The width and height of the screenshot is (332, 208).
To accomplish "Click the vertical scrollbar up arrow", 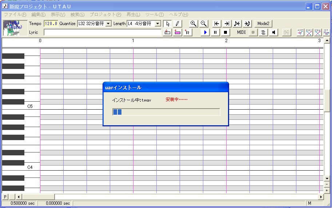I will [327, 40].
